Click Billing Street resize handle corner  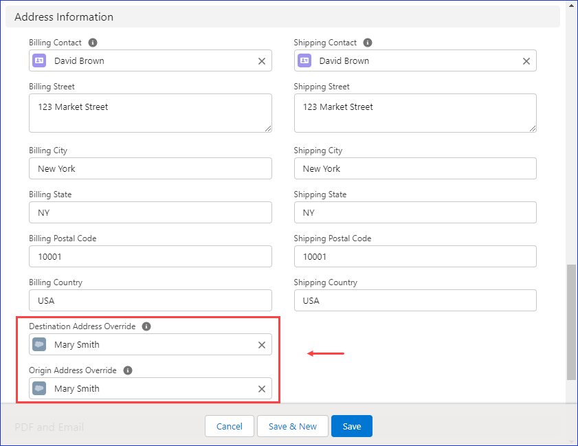click(268, 129)
